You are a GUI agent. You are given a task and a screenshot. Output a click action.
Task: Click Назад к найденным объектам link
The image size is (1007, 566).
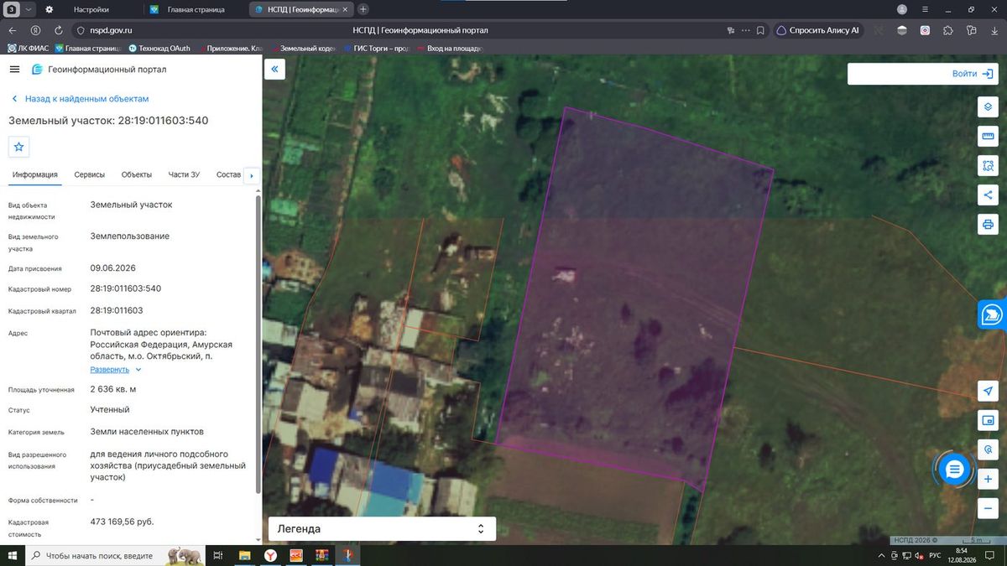coord(79,99)
